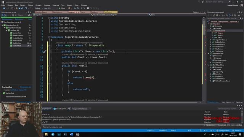Viewport: 244px width, 137px height.
Task: Click the Open File toolbar icon
Action: [x=16, y=8]
